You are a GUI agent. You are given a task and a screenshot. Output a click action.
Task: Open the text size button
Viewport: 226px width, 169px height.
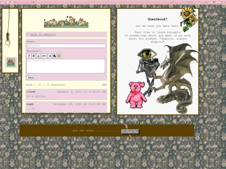[50, 56]
